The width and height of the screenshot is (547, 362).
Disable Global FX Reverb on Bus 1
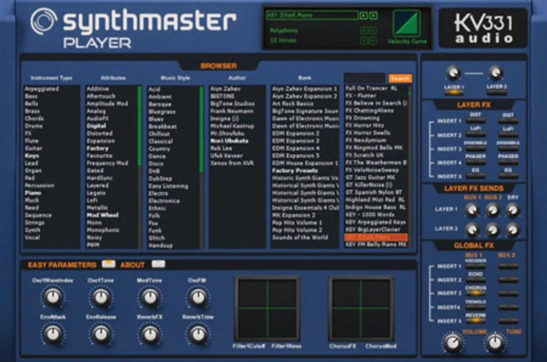476,321
